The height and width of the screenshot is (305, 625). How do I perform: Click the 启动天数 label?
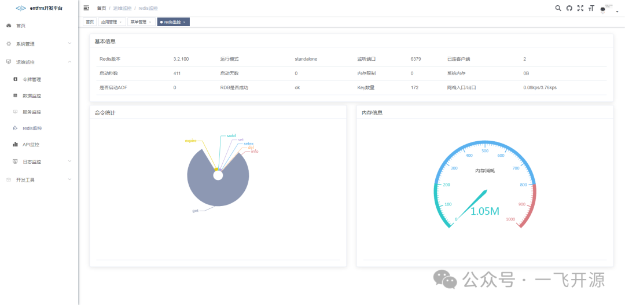[230, 74]
